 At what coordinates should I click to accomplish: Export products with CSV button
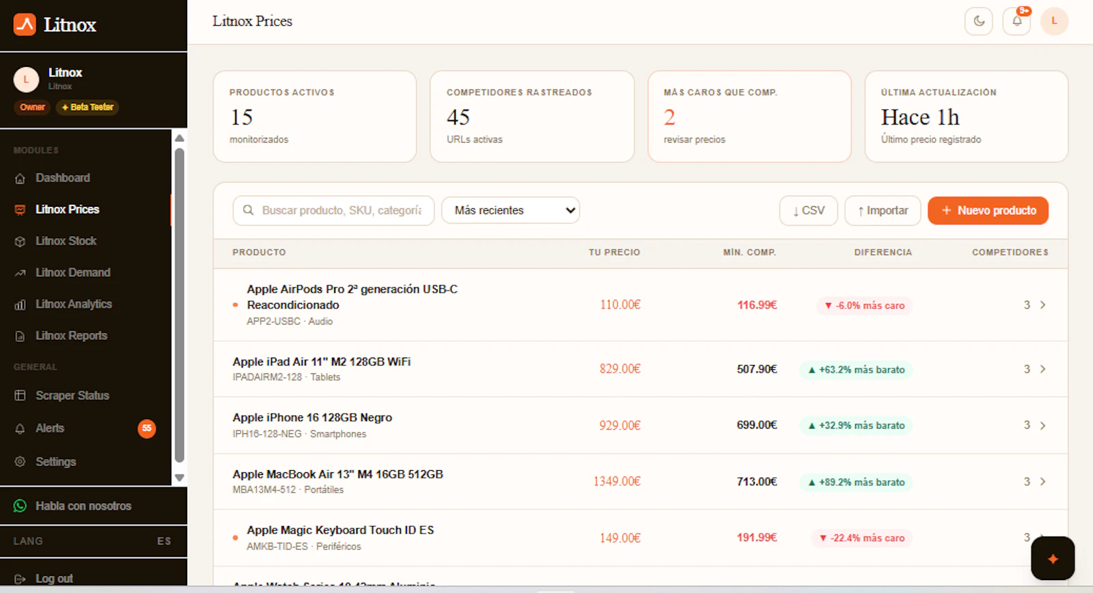point(809,210)
